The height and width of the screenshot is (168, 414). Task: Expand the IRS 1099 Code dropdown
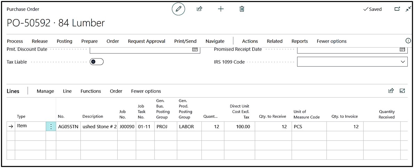point(403,62)
